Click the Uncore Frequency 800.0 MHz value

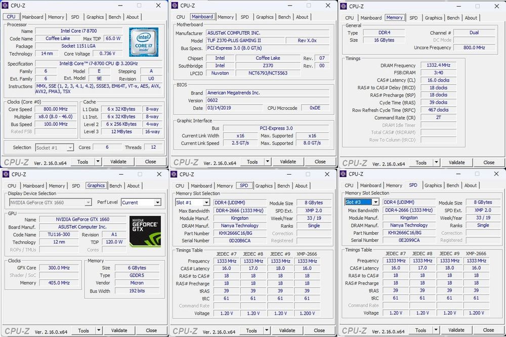point(474,48)
